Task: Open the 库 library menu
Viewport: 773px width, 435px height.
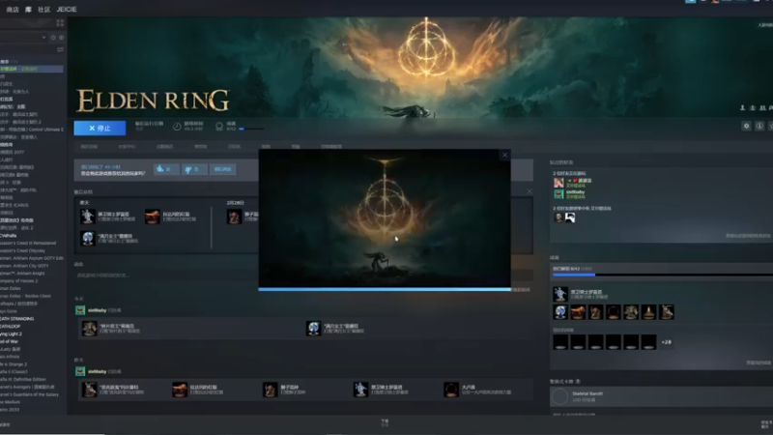Action: [28, 10]
